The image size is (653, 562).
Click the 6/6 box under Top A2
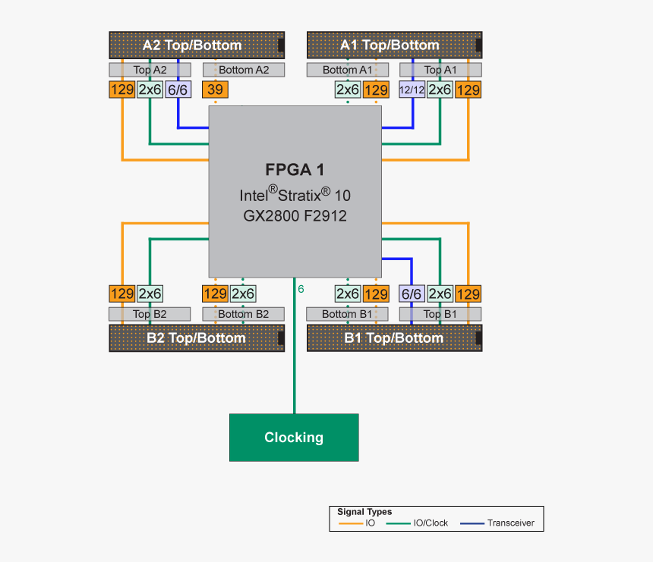click(x=178, y=89)
